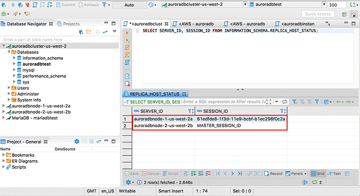Select the MASTER_SESSION_ID cell
360x196 pixels.
pos(241,125)
